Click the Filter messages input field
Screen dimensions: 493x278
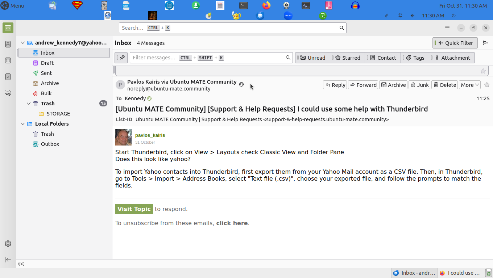(207, 58)
